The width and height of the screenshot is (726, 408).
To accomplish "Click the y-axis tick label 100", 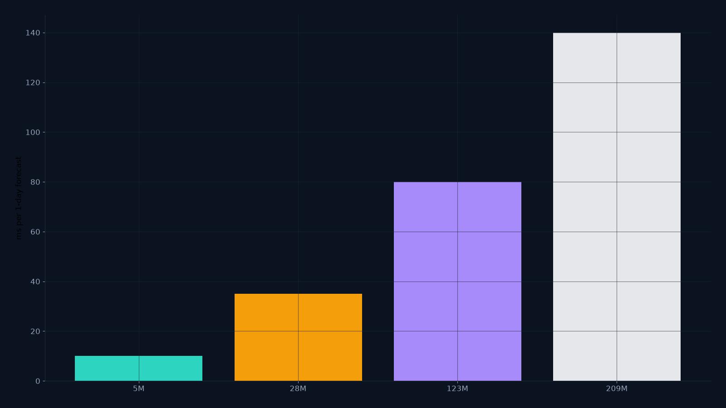I will pos(33,132).
